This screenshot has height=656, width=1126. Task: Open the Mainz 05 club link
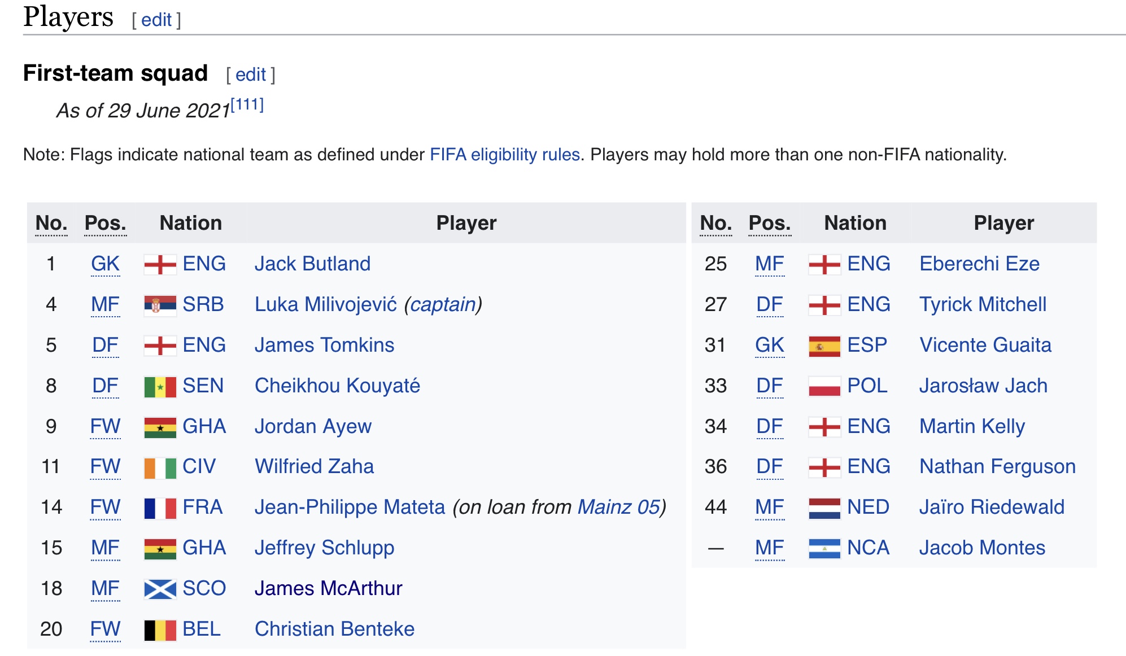pos(618,507)
